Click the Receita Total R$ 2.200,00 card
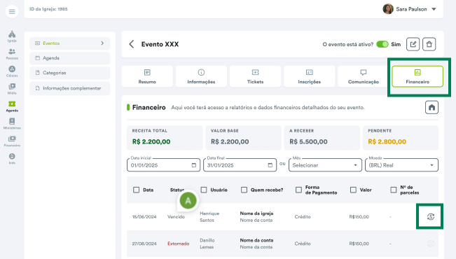This screenshot has height=259, width=456. pyautogui.click(x=165, y=138)
